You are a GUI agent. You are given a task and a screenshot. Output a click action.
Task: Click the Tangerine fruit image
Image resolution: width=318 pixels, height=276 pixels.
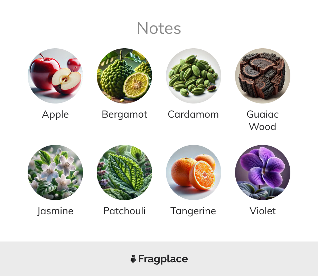[194, 172]
